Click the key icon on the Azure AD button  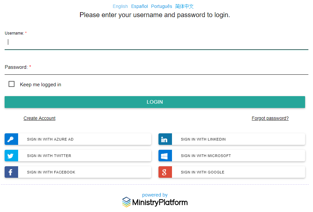pos(11,139)
